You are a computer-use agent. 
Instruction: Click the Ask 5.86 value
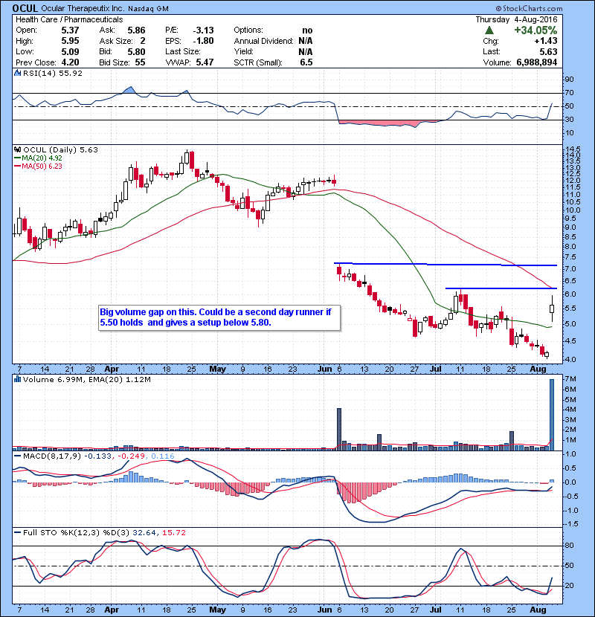click(x=136, y=30)
